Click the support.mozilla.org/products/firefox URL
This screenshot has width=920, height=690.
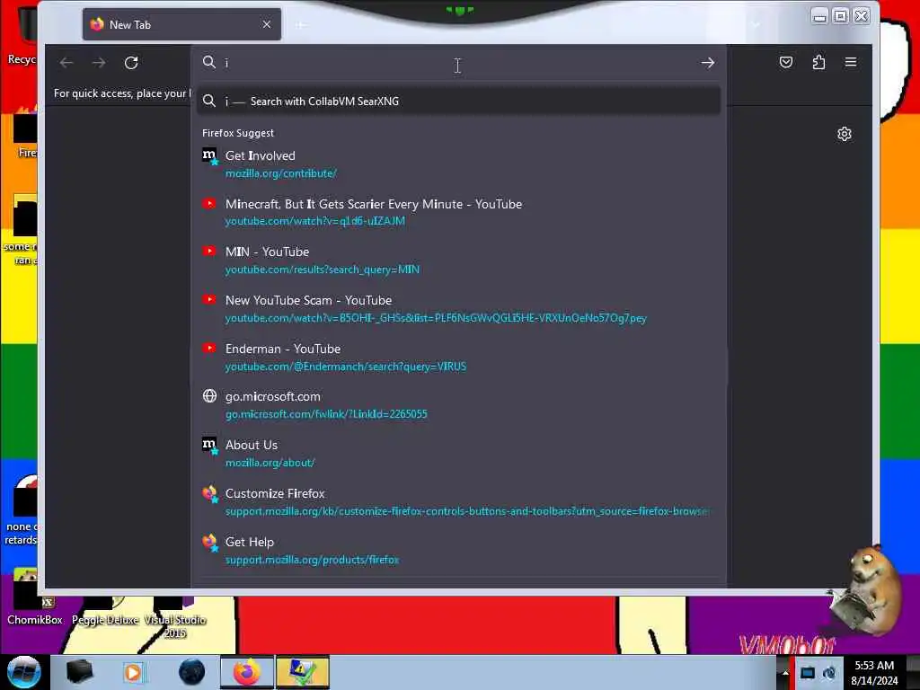click(x=312, y=560)
